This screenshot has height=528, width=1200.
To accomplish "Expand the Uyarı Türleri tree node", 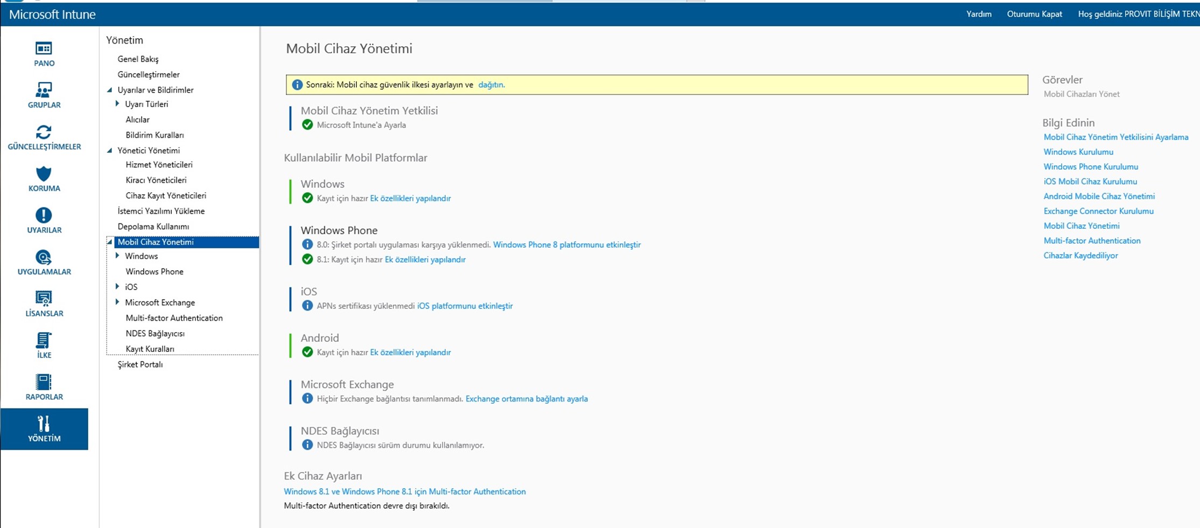I will pos(117,103).
